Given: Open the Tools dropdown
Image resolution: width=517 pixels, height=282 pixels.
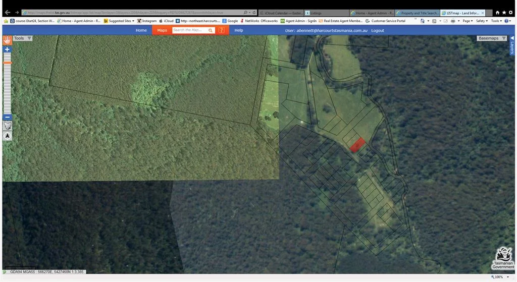Looking at the screenshot, I should pos(23,38).
